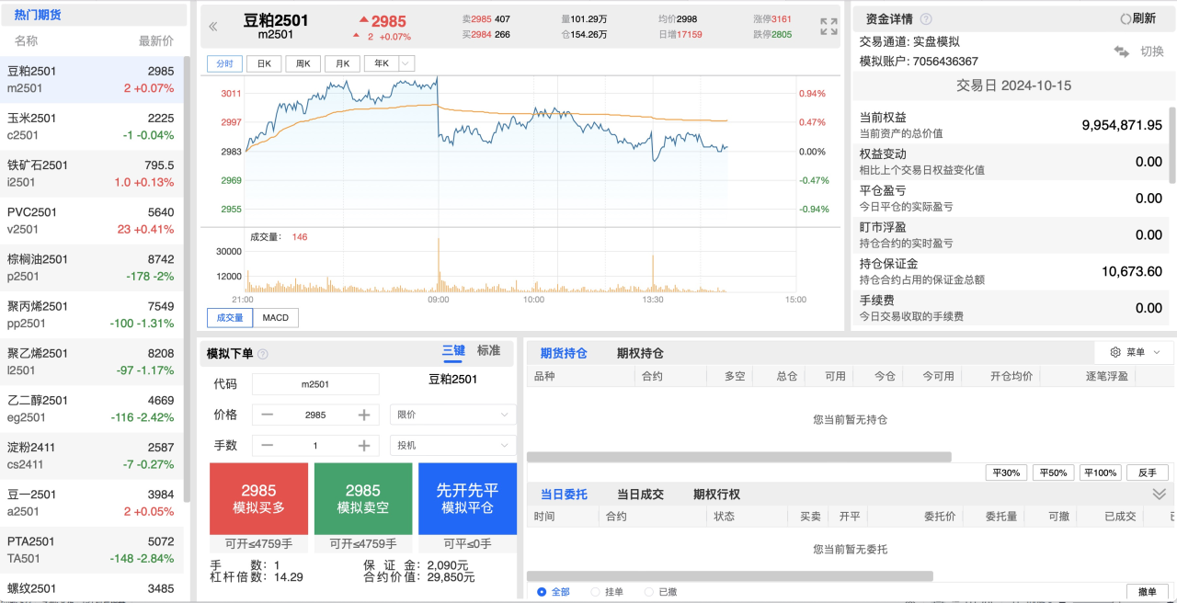Select the 全部 radio button
This screenshot has width=1177, height=603.
click(542, 592)
